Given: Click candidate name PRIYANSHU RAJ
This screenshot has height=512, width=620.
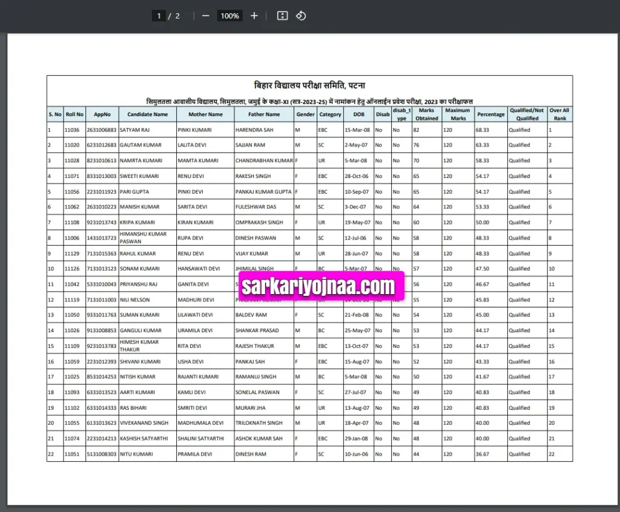Looking at the screenshot, I should point(139,284).
